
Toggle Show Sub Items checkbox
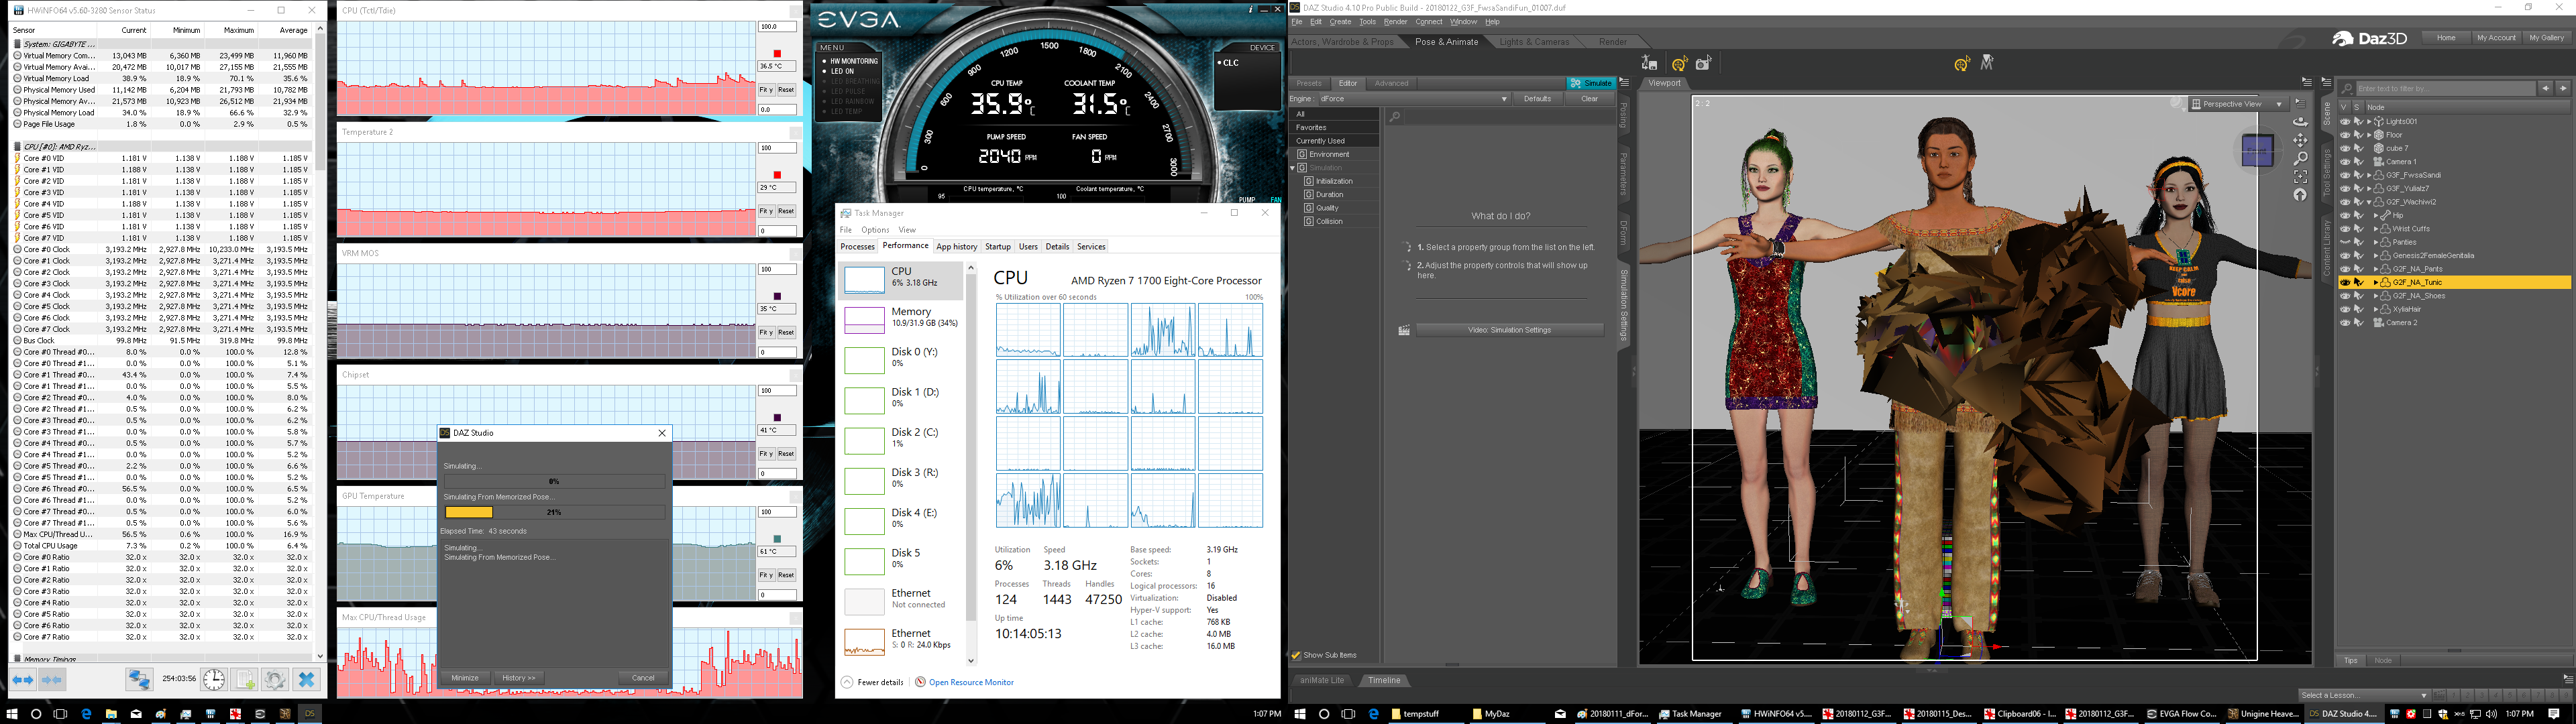pos(1297,655)
